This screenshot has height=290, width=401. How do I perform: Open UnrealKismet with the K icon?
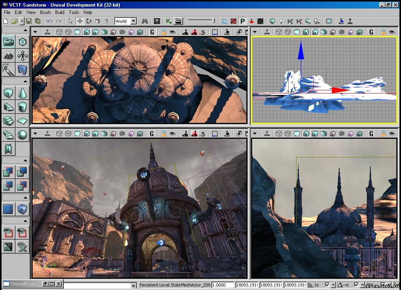169,21
